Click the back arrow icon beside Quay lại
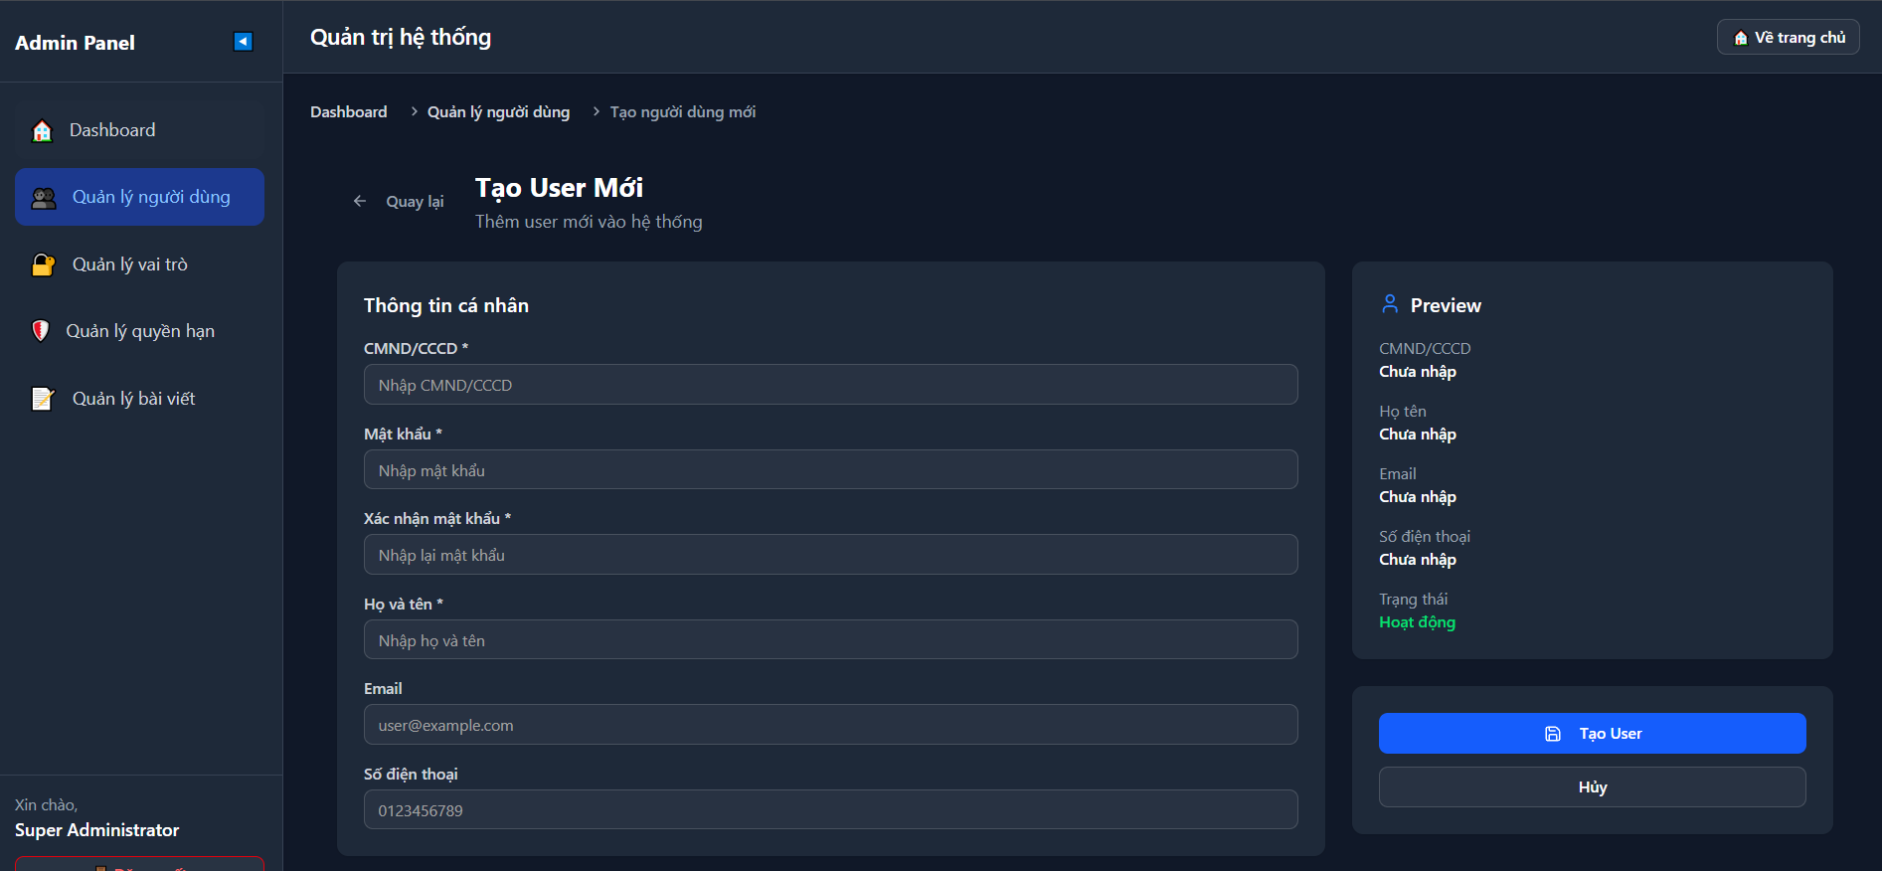Screen dimensions: 1882x871 click(360, 202)
